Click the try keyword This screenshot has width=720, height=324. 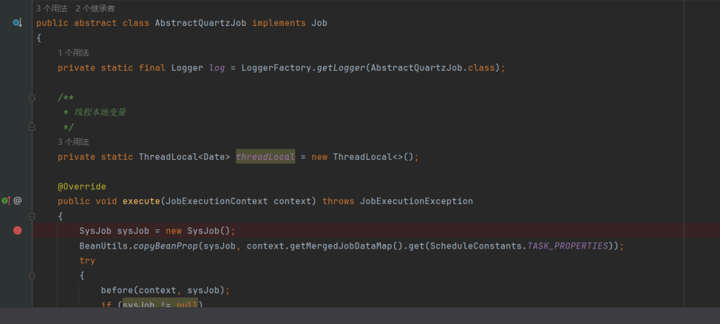click(x=87, y=261)
